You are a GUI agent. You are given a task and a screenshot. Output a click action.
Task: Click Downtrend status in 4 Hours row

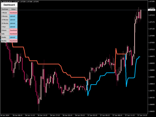click(x=13, y=30)
